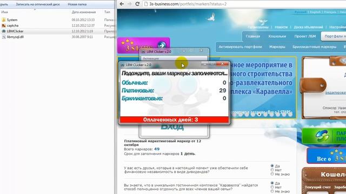Viewport: 346px width, 194px height.
Task: Open the Новости link
Action: pos(281,27)
